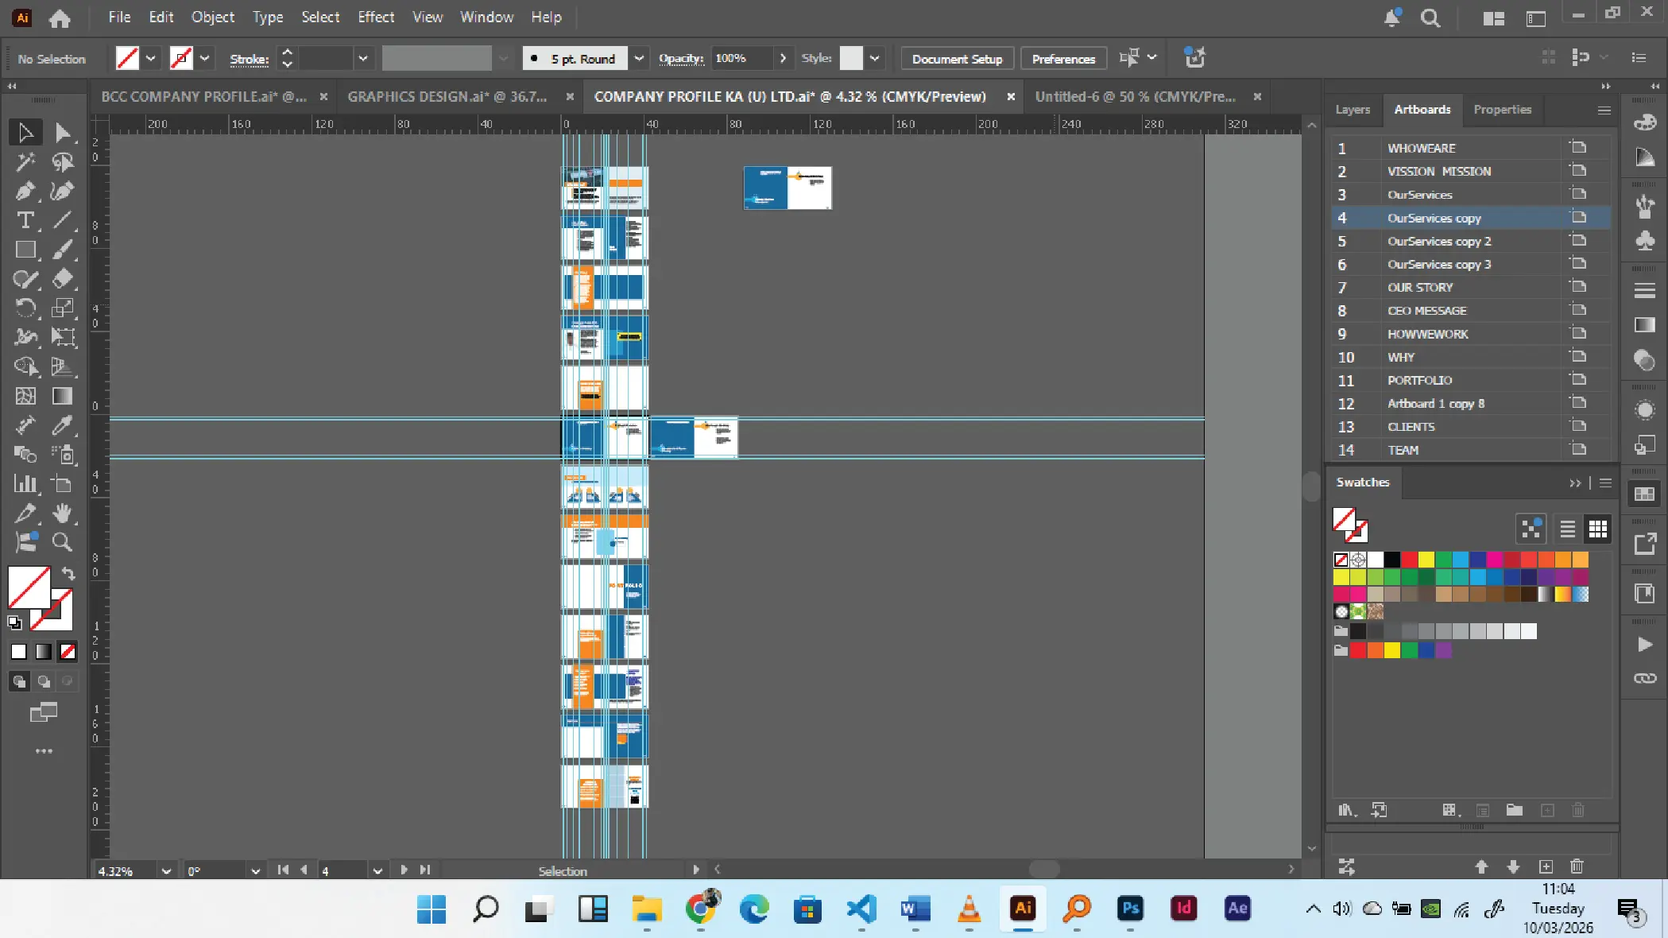Expand the brush definition dropdown
The image size is (1668, 938).
coord(639,58)
